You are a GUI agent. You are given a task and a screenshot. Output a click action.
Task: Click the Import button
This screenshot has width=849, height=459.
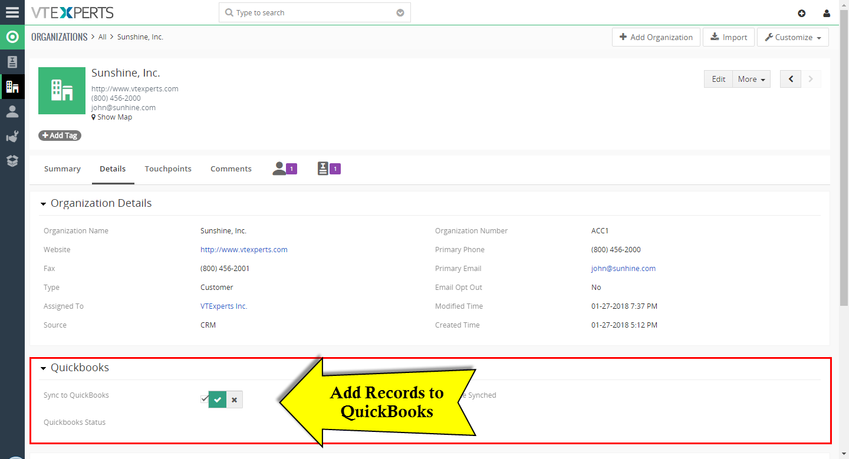tap(729, 37)
